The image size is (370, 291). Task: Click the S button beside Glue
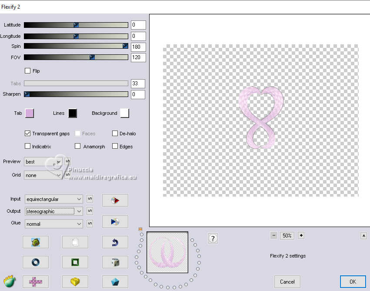coord(90,223)
